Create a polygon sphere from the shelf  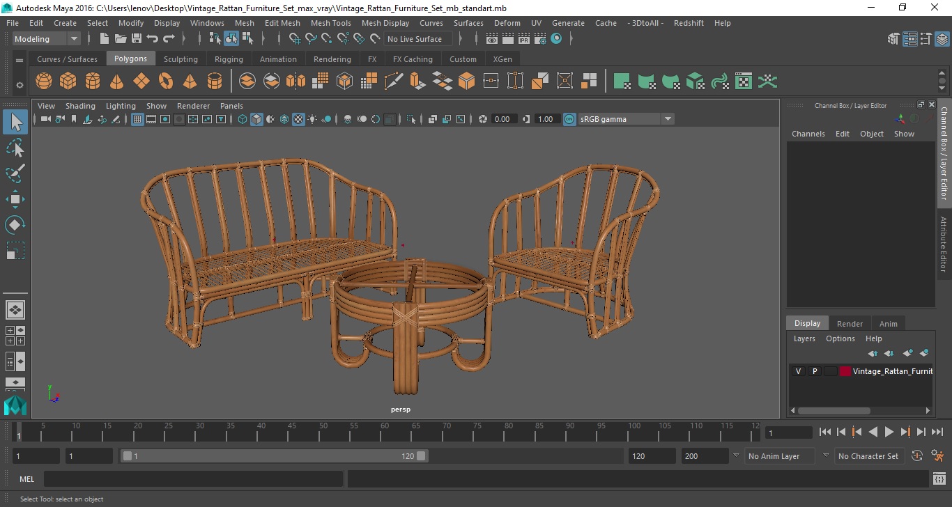coord(44,81)
